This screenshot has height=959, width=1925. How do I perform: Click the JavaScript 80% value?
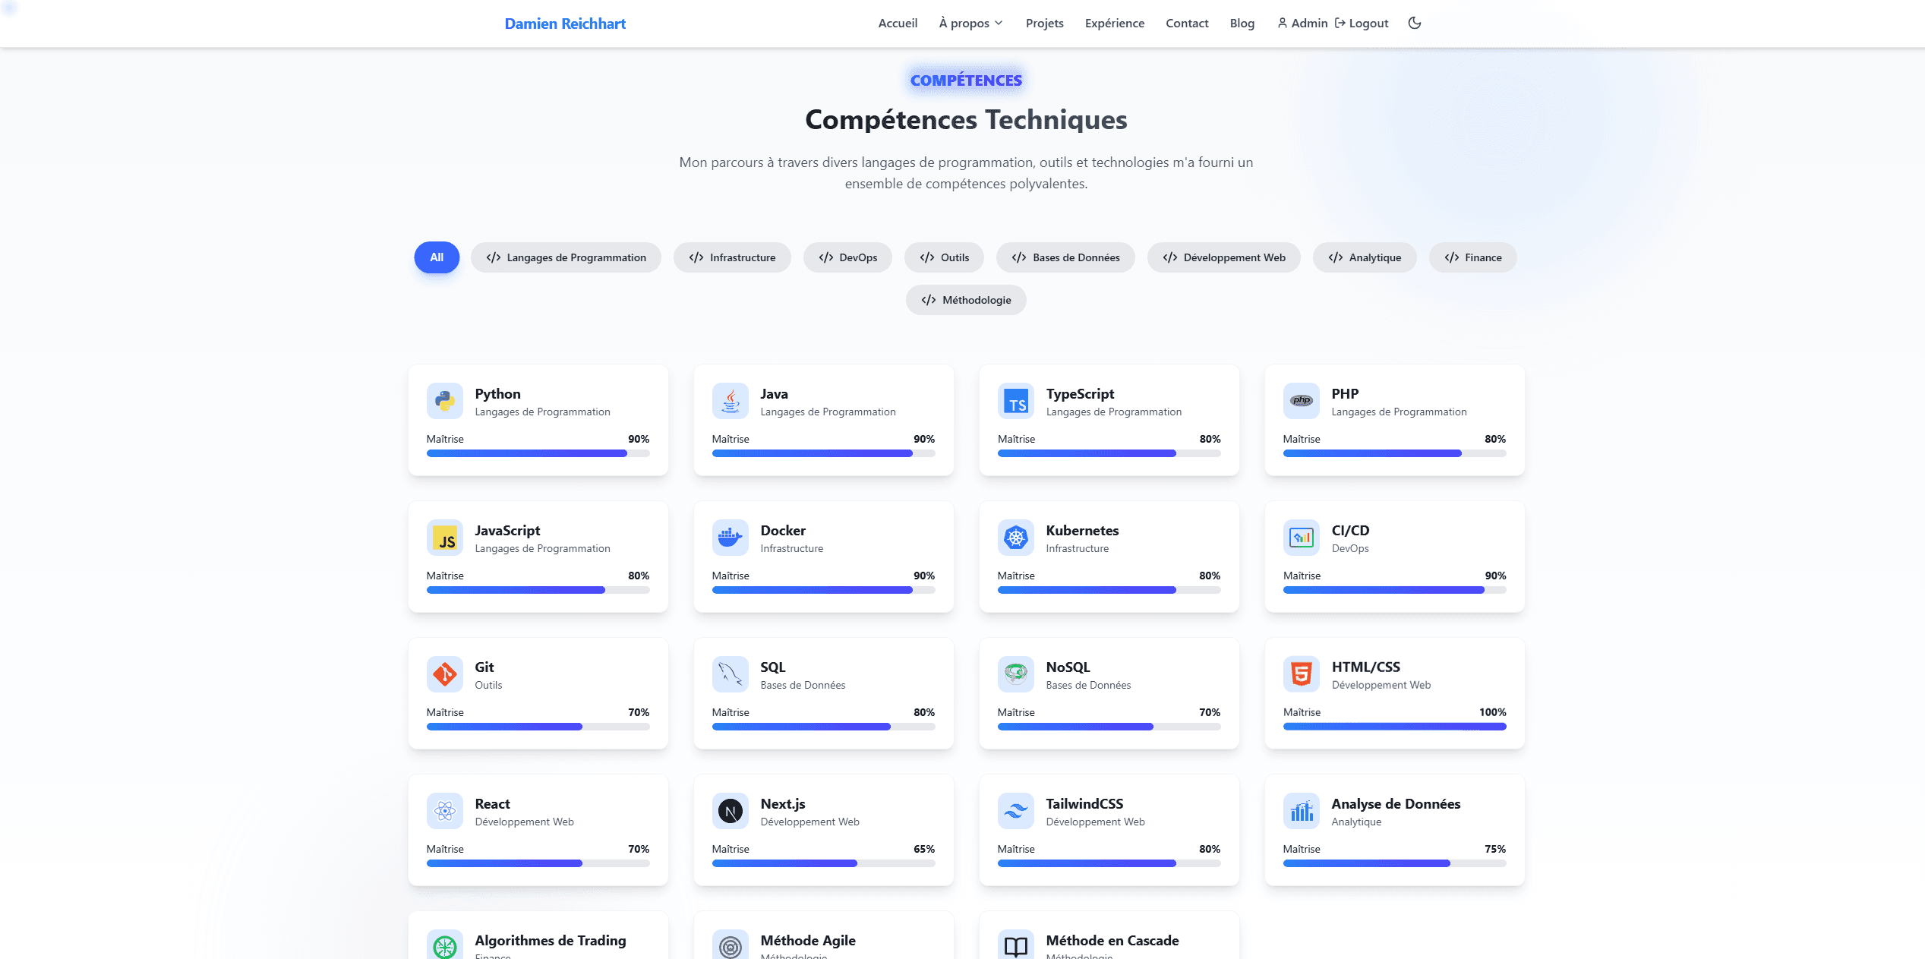(x=638, y=576)
